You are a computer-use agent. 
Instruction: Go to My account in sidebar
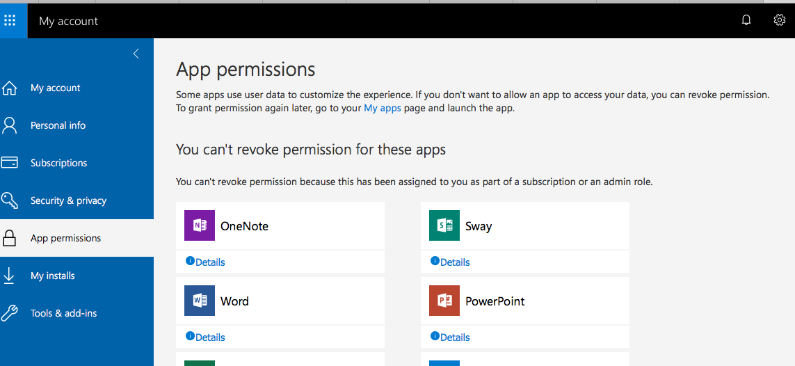[77, 88]
